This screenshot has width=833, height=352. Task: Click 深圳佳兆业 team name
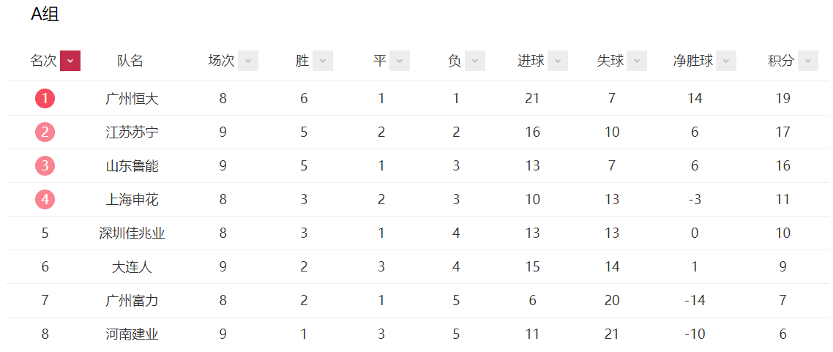[x=132, y=233]
